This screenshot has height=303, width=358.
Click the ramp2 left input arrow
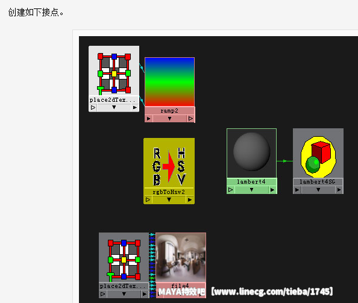coord(149,119)
